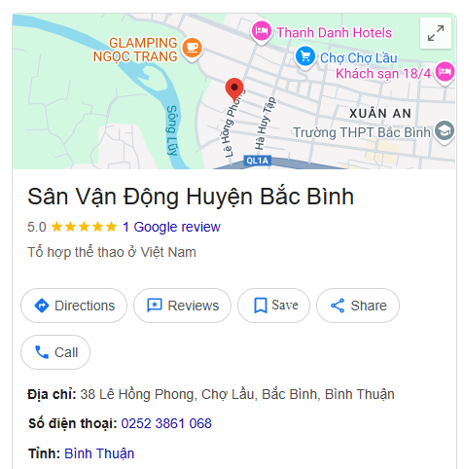The image size is (464, 469).
Task: Click the five-star rating display
Action: coord(84,227)
